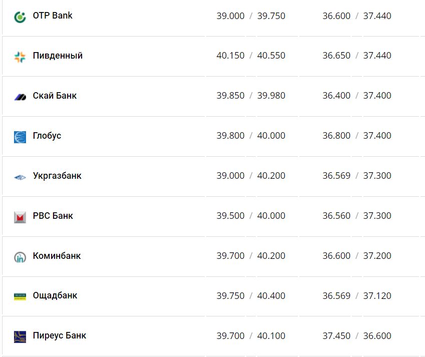Click the Глобус bank globe icon

pos(20,137)
